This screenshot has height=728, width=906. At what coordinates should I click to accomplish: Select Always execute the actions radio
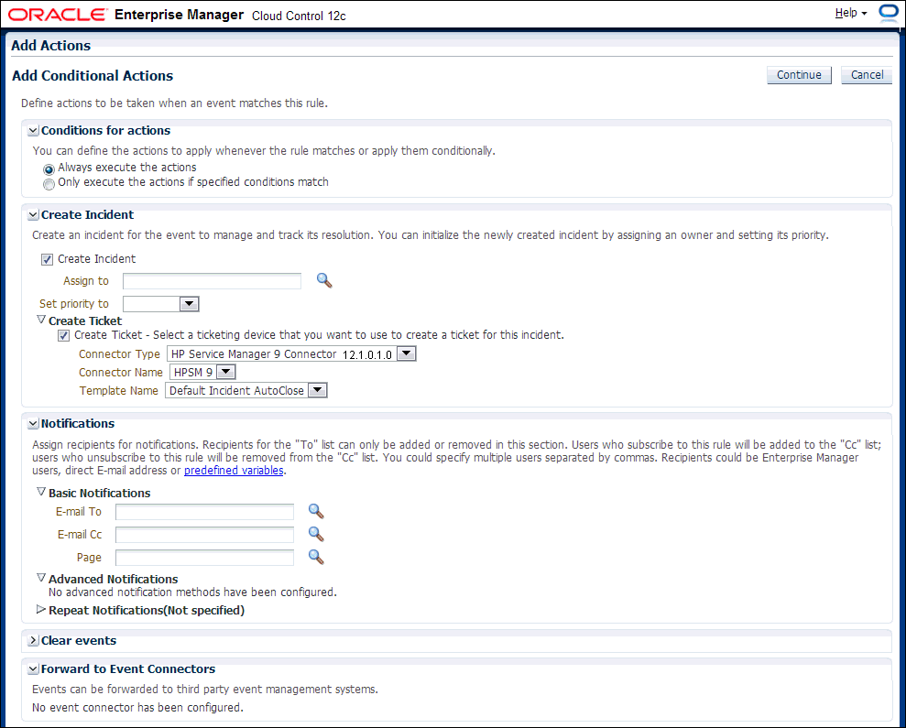pyautogui.click(x=49, y=170)
